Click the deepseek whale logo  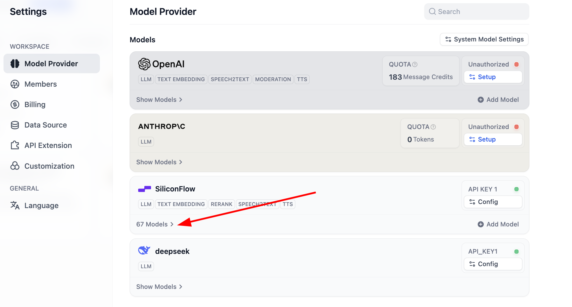pos(144,250)
